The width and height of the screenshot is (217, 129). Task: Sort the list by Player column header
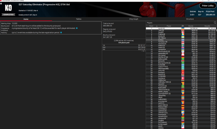(169, 26)
